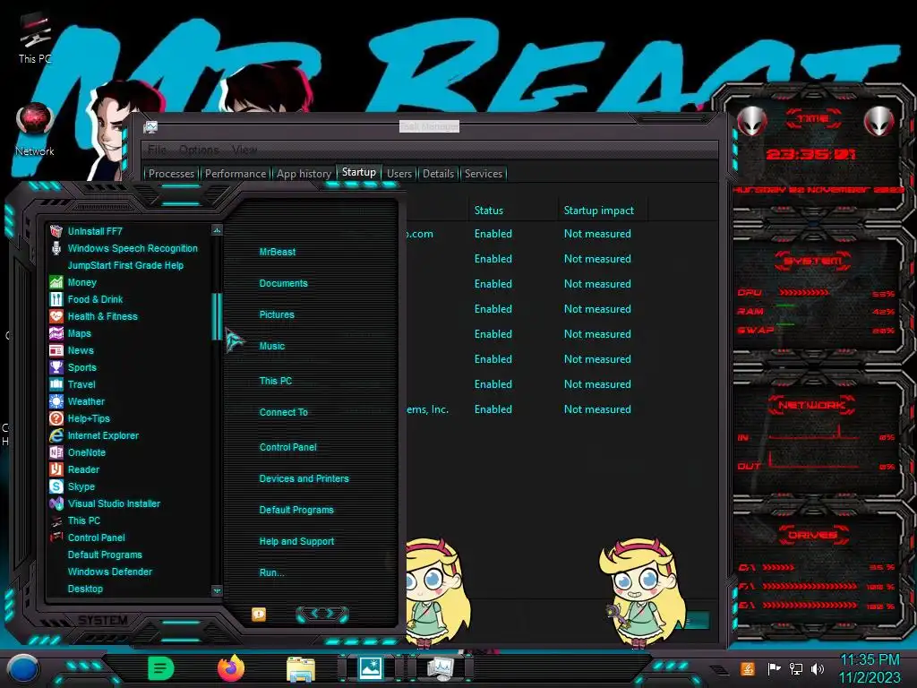
Task: Click the Java update tray icon
Action: click(x=747, y=668)
